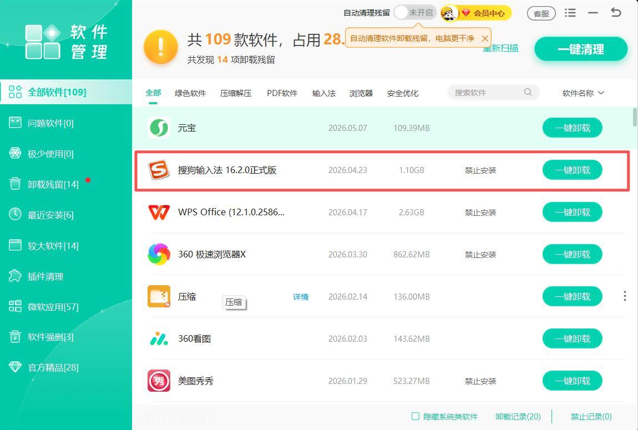638x430 pixels.
Task: Click the 压缩 app icon
Action: pyautogui.click(x=159, y=297)
